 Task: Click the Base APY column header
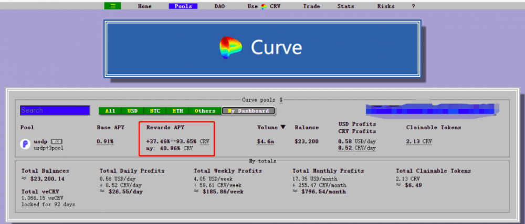click(x=110, y=128)
